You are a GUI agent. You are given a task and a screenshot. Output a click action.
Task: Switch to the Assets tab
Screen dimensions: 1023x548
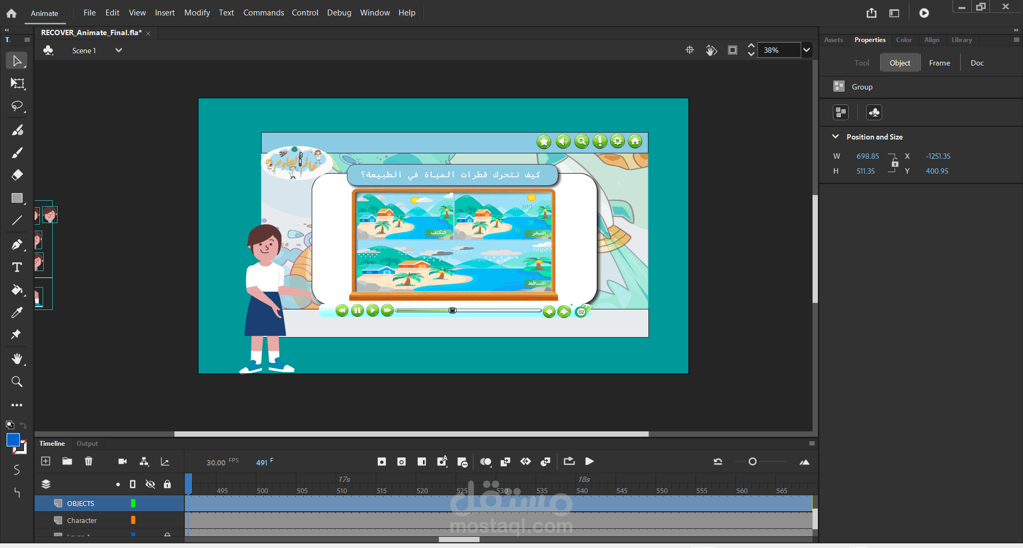[x=833, y=40]
